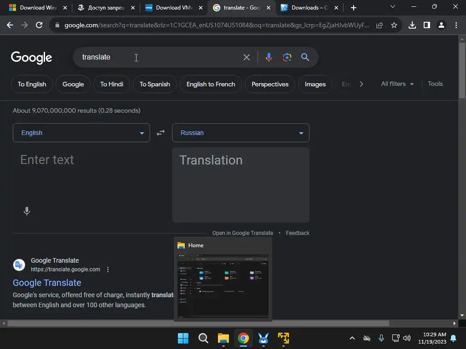466x349 pixels.
Task: Click the blue rabbit app in taskbar
Action: coord(263,338)
